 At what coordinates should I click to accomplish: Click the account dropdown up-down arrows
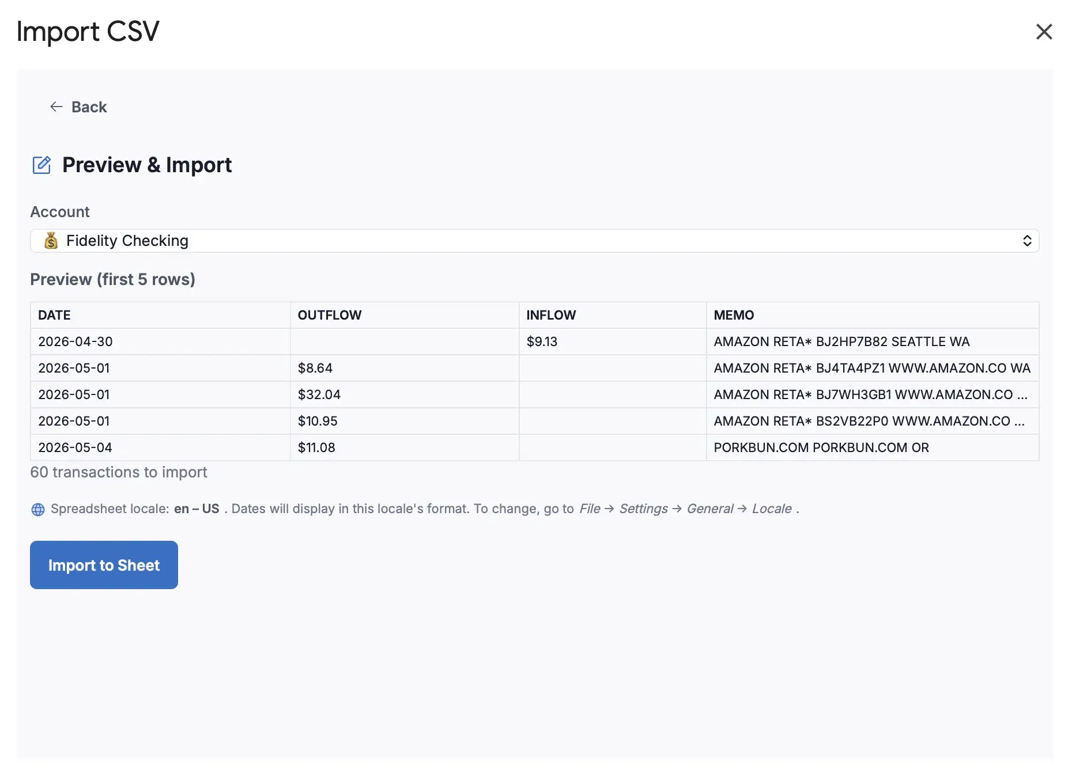tap(1026, 241)
